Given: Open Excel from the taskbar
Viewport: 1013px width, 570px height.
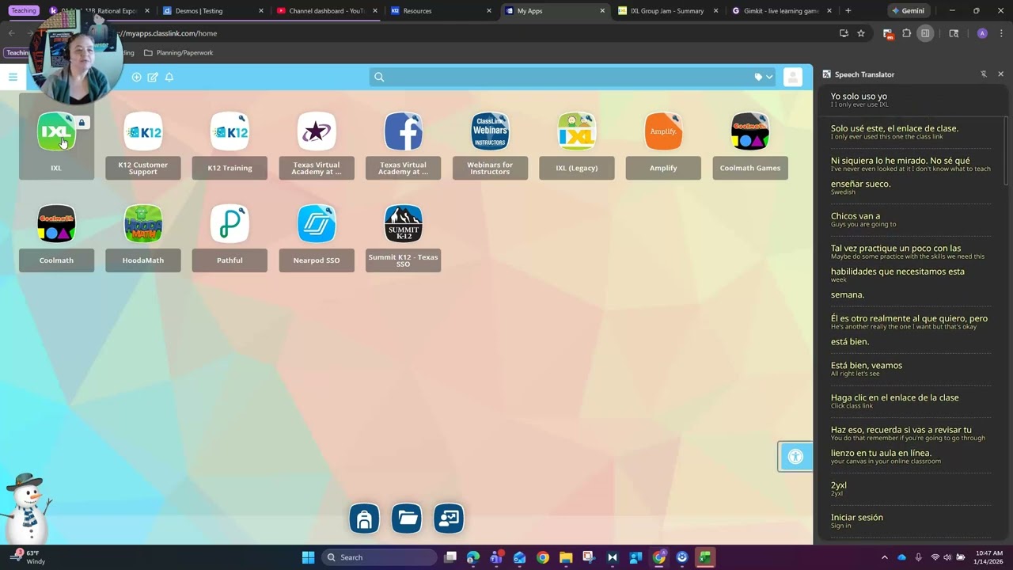Looking at the screenshot, I should [x=704, y=557].
